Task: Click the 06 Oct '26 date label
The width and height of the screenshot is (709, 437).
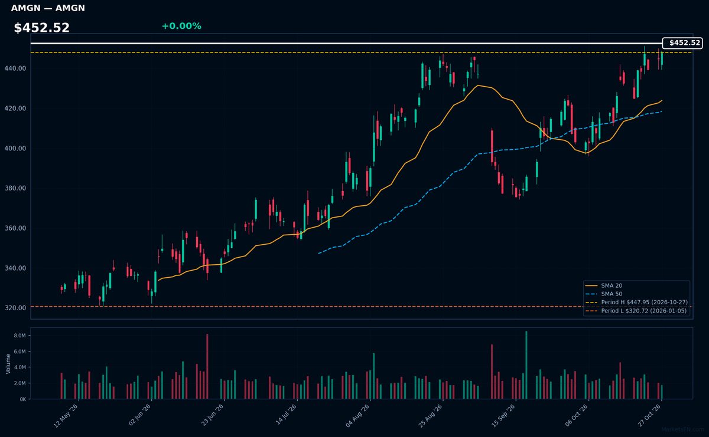Action: click(x=576, y=415)
